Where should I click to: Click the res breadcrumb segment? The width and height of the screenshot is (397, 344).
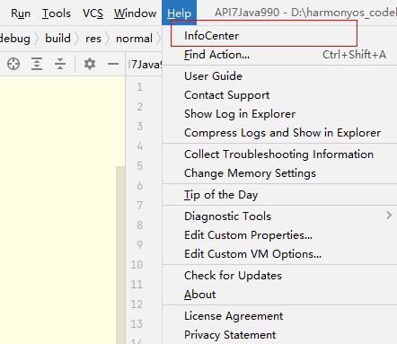[93, 39]
